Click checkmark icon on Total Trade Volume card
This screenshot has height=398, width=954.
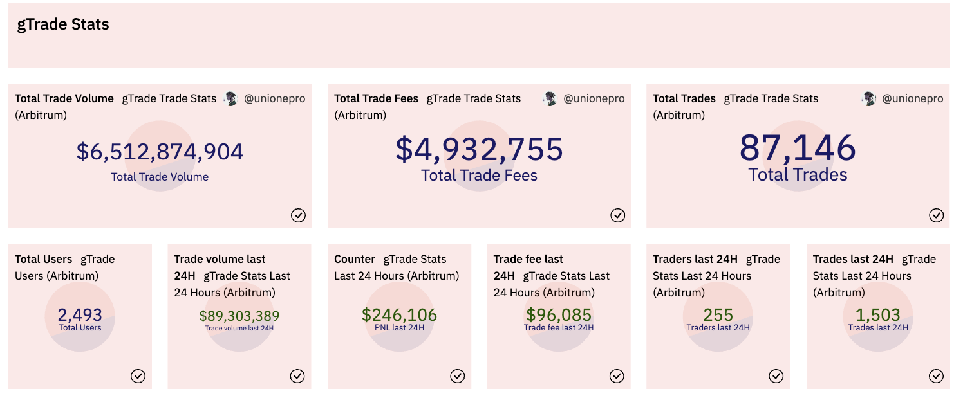pos(298,215)
